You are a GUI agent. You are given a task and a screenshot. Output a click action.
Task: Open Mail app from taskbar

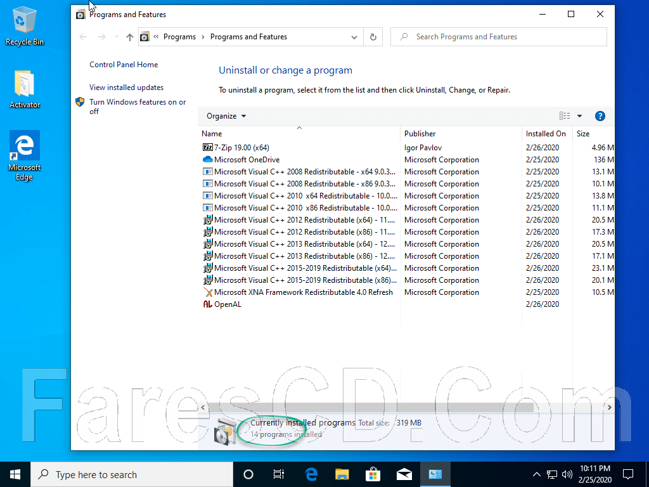404,474
